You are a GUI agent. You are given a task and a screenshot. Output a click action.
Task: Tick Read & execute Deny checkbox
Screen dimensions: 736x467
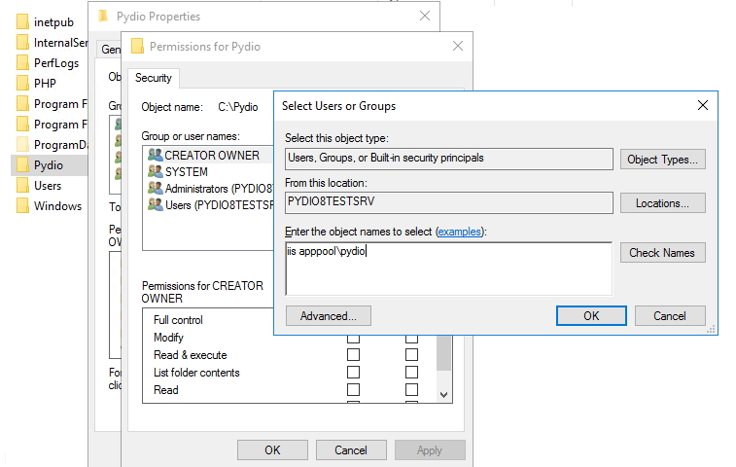411,355
